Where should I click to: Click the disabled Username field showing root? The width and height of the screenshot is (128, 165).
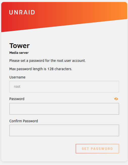click(64, 87)
